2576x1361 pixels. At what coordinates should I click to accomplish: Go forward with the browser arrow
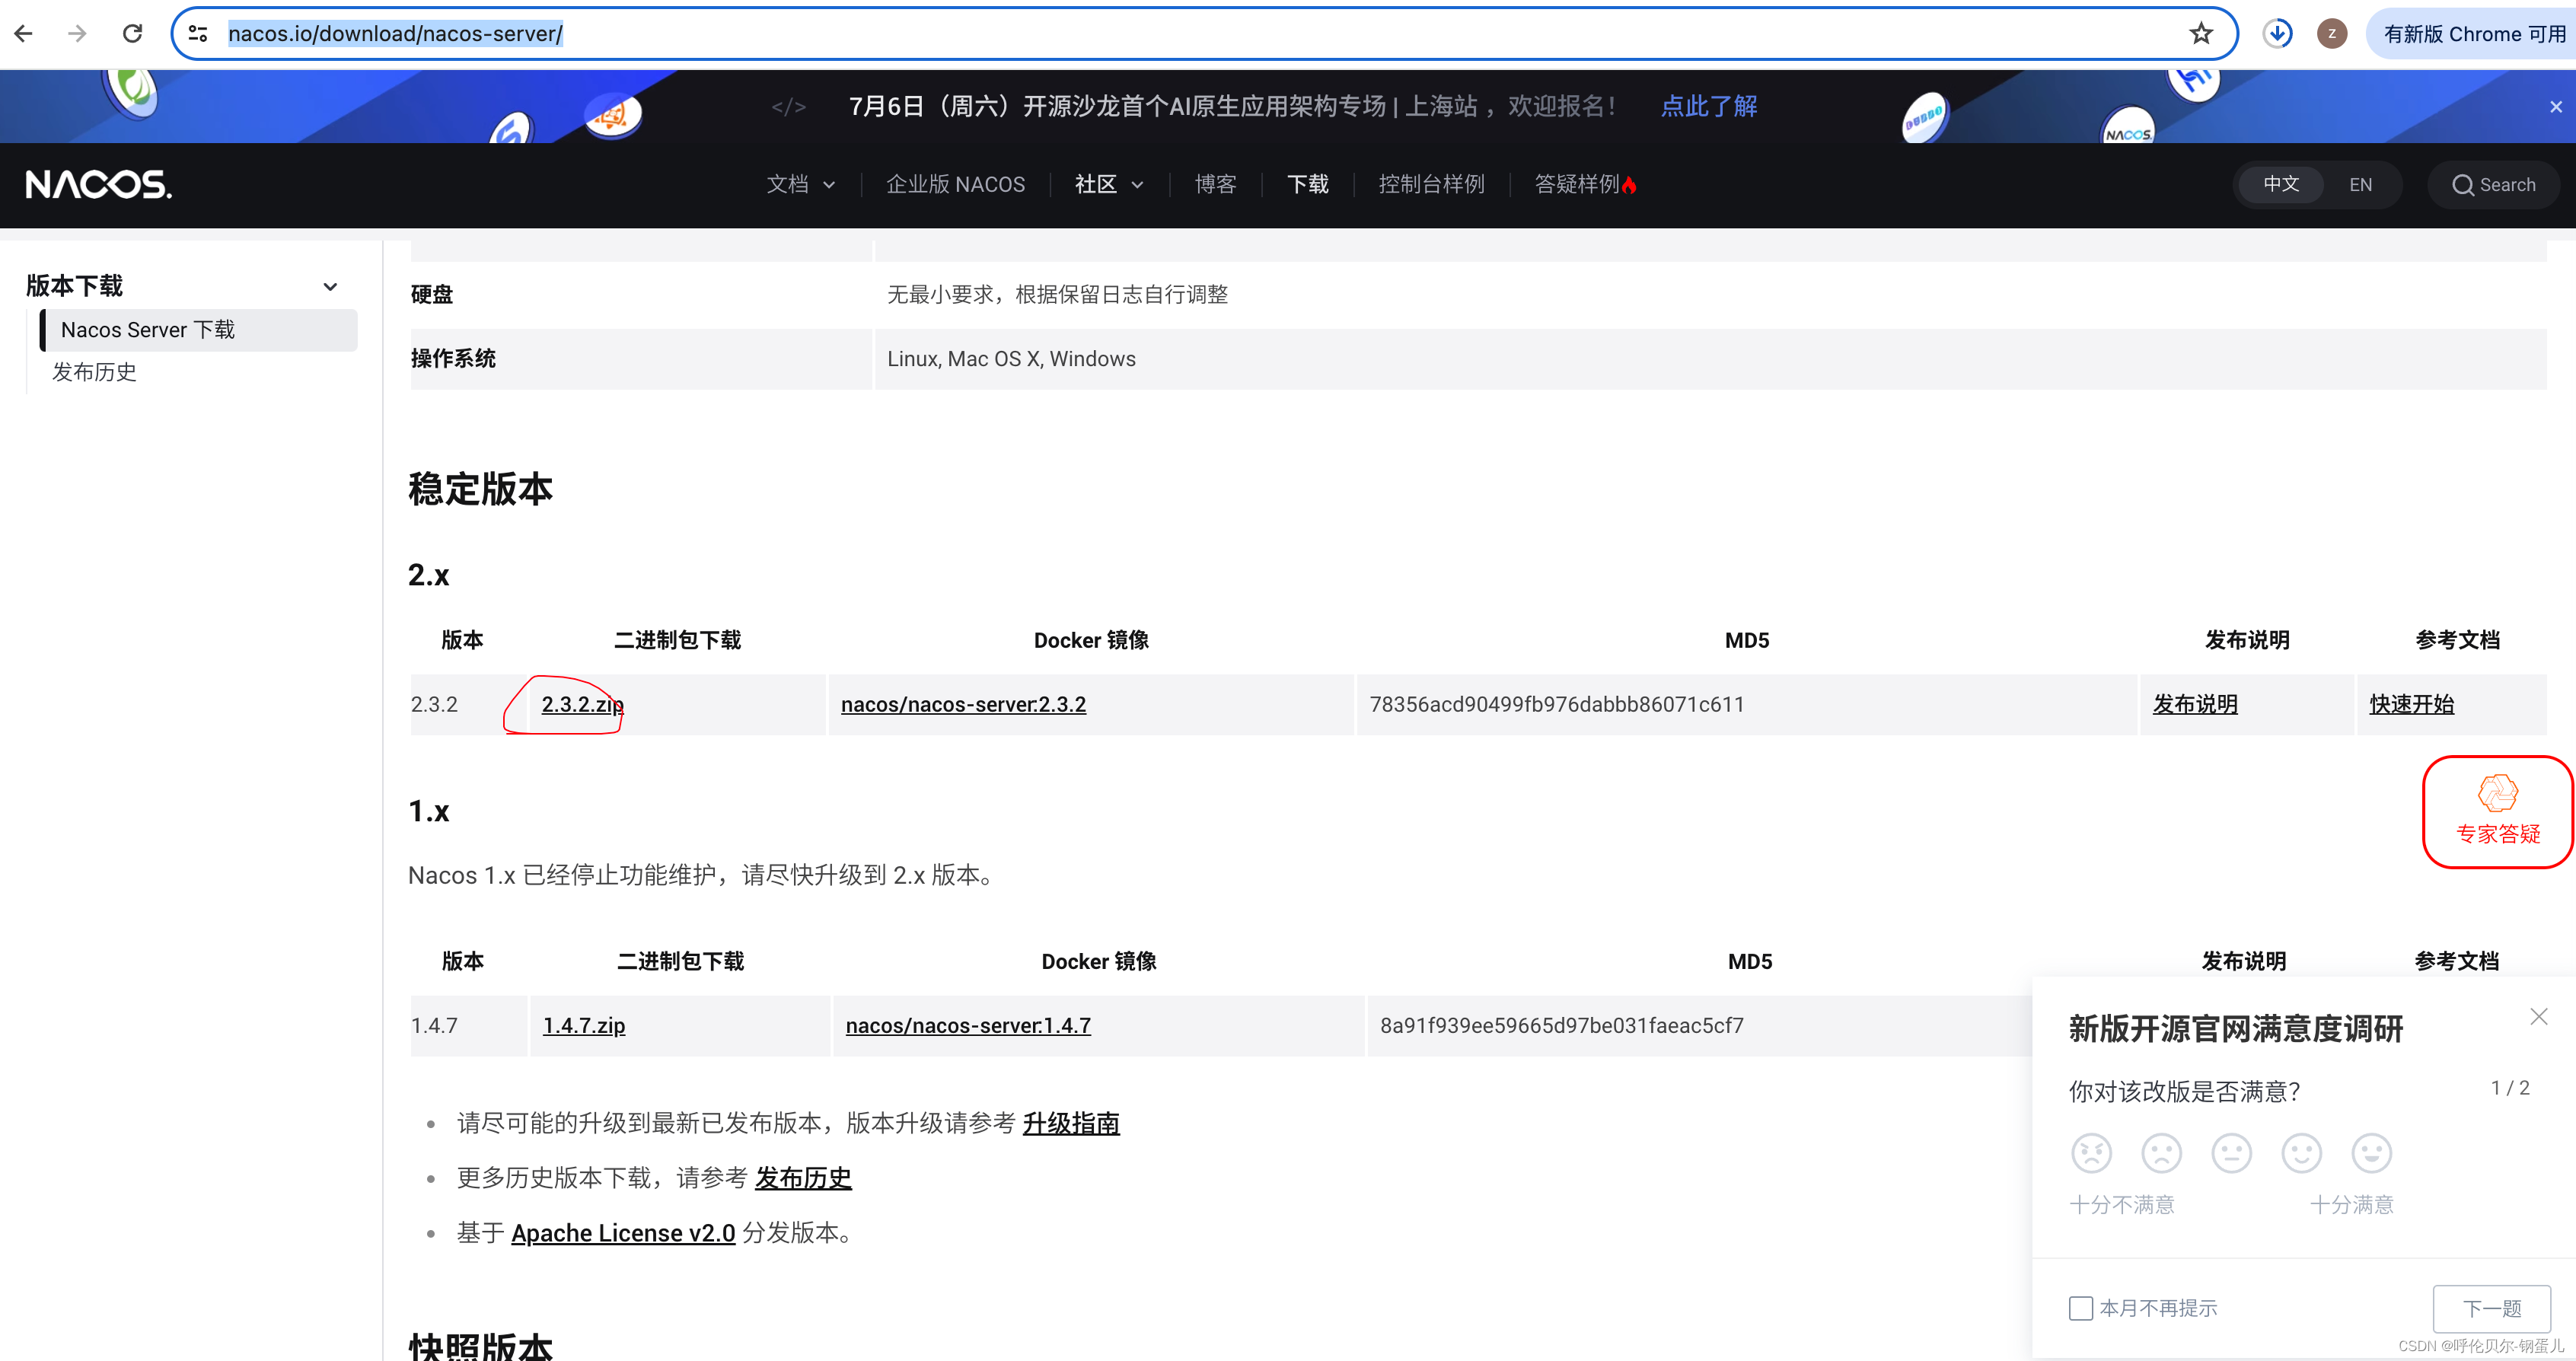(77, 33)
